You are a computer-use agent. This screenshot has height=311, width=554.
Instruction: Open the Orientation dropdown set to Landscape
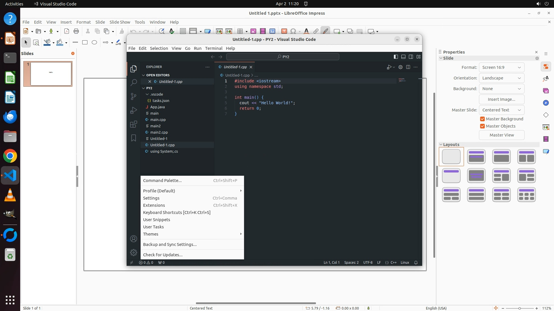(x=501, y=78)
